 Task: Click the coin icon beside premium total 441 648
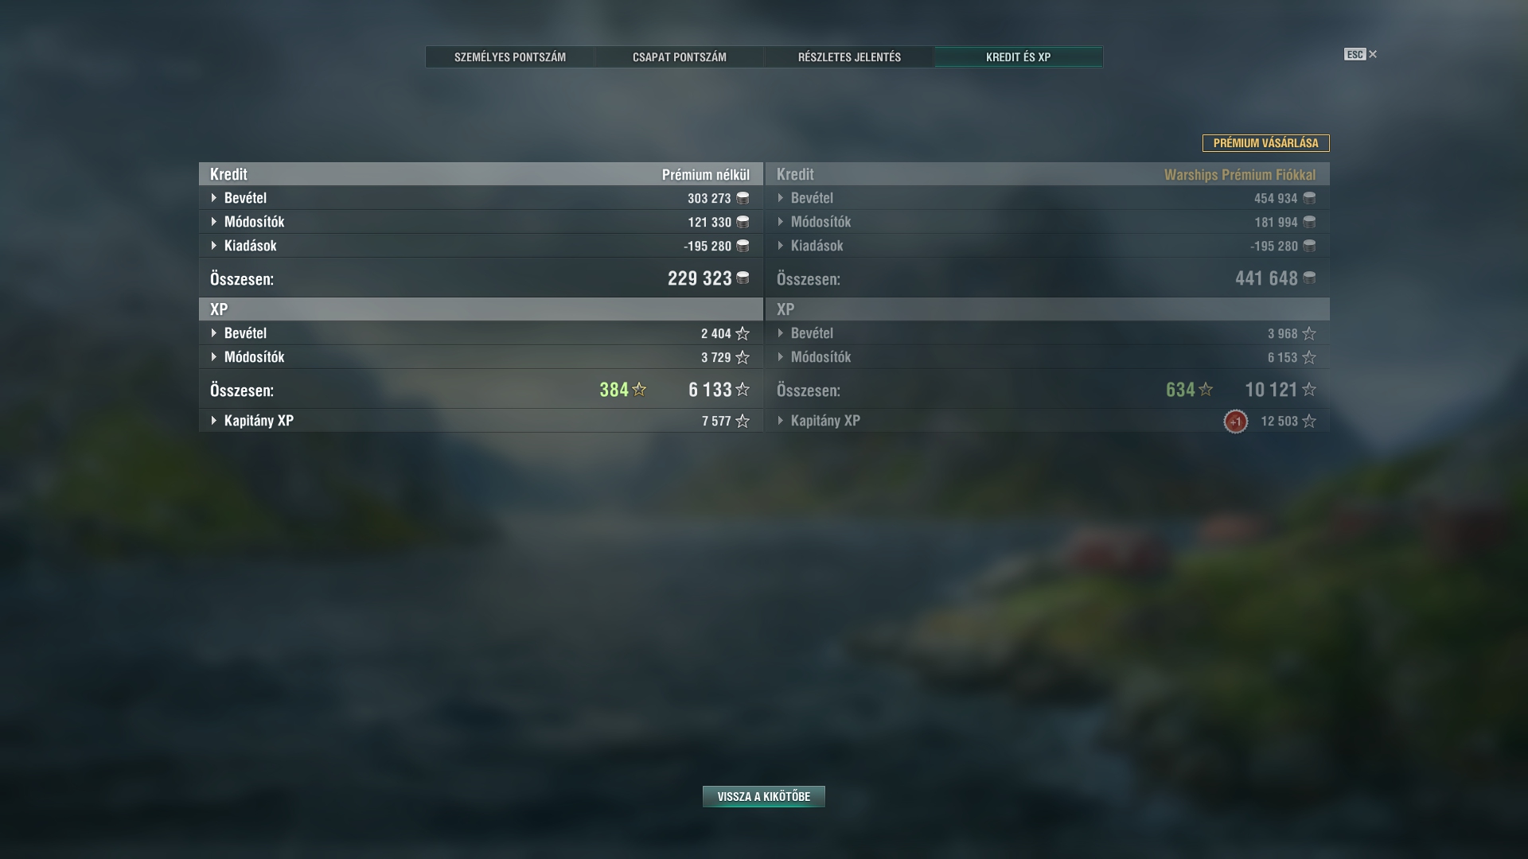tap(1309, 278)
